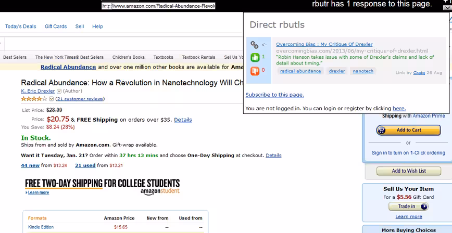The image size is (452, 233).
Task: Click the URL address field
Action: pyautogui.click(x=158, y=6)
